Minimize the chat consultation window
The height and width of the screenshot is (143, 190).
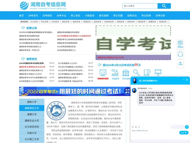tap(184, 79)
